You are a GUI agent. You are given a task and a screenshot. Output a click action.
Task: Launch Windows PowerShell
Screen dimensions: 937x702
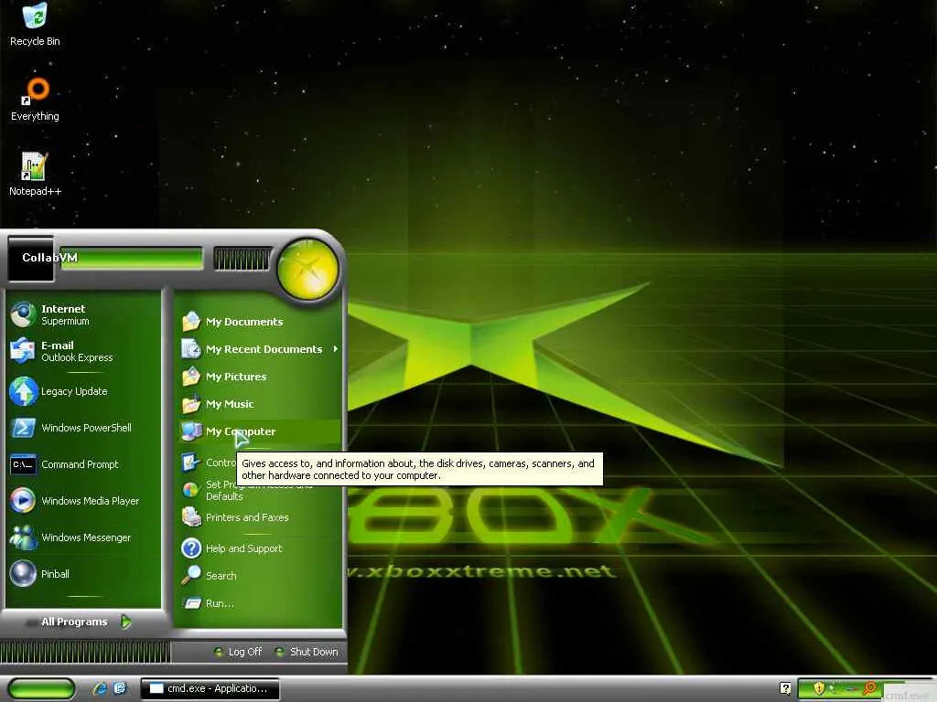(82, 428)
